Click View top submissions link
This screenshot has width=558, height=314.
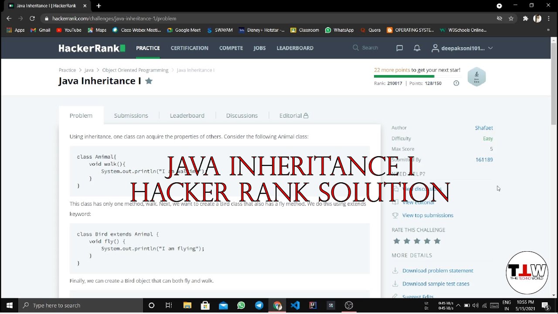(x=428, y=215)
